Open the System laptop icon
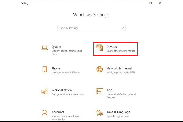Image resolution: width=183 pixels, height=122 pixels. (45, 48)
